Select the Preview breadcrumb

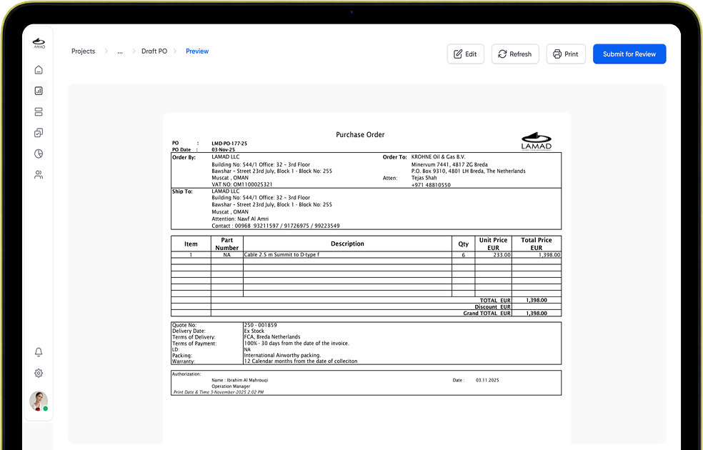coord(197,51)
